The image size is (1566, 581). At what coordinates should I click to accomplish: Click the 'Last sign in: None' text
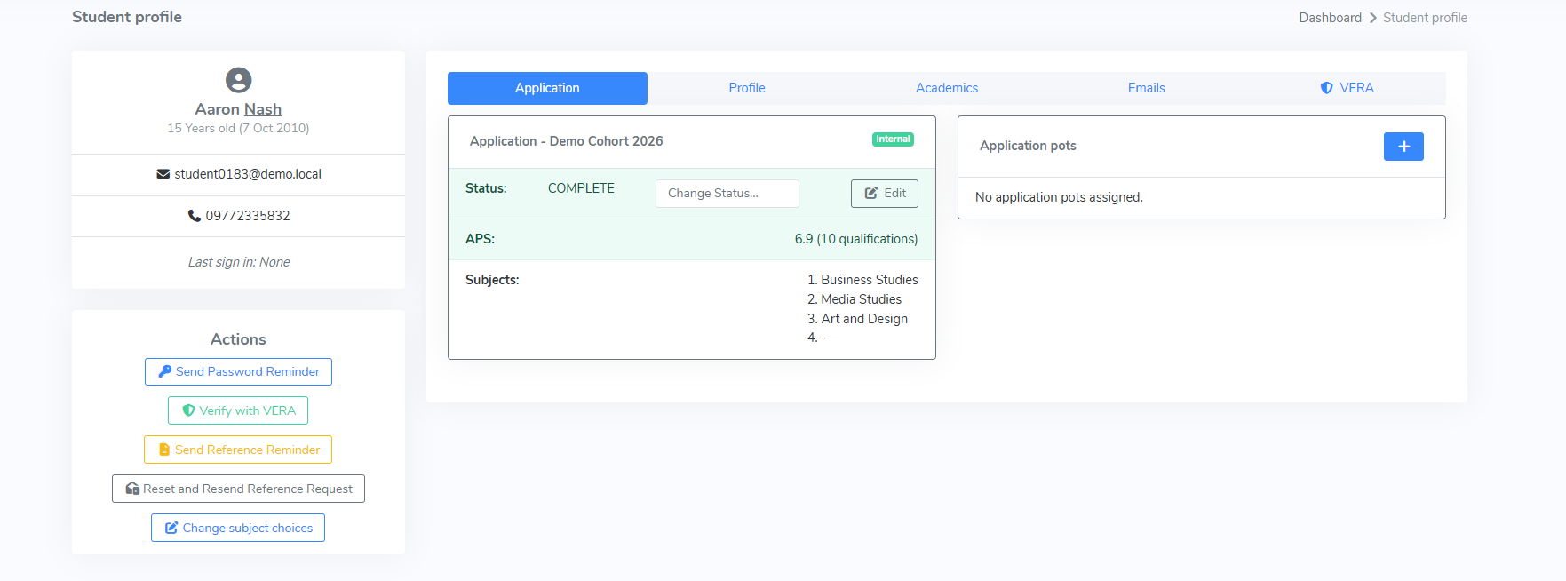click(x=238, y=262)
